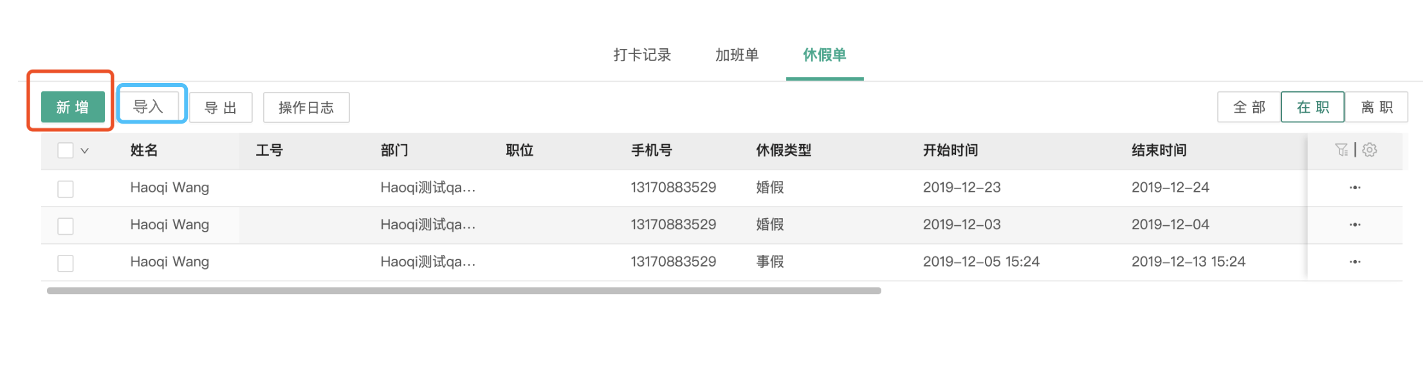Viewport: 1423px width, 390px height.
Task: Click department Haoqi测试qa… in the 事假 row
Action: pyautogui.click(x=428, y=262)
